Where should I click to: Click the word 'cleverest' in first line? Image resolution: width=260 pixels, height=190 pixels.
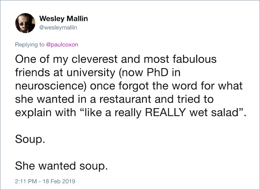coord(95,59)
